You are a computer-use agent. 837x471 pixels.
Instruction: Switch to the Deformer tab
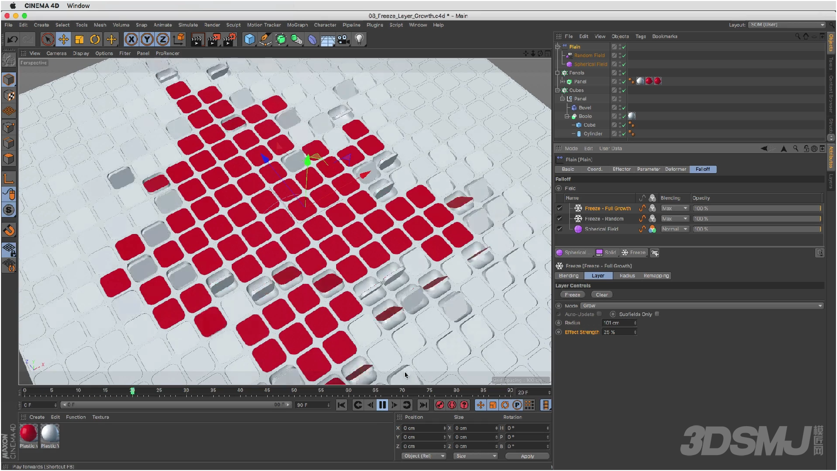pos(675,169)
